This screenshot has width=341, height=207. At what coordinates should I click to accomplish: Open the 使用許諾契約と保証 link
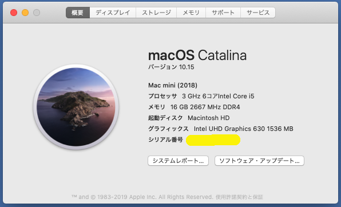239,197
